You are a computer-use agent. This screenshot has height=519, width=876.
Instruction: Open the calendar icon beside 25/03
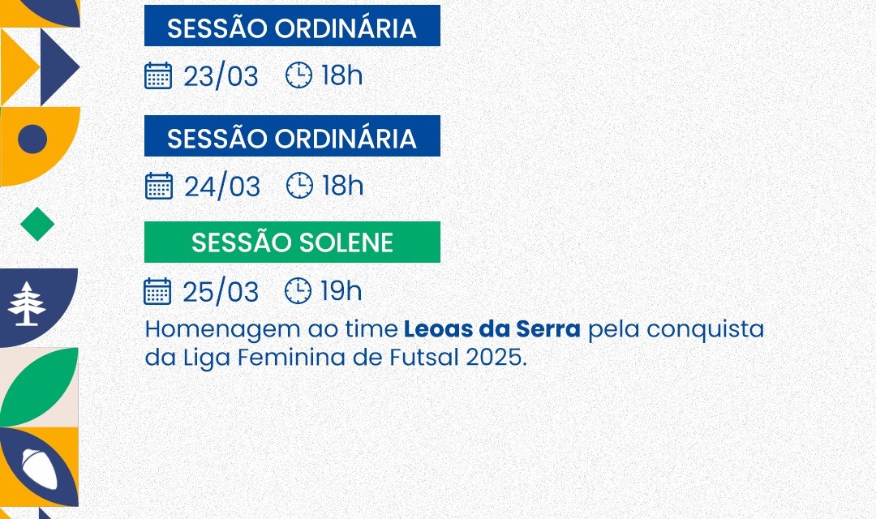click(158, 291)
